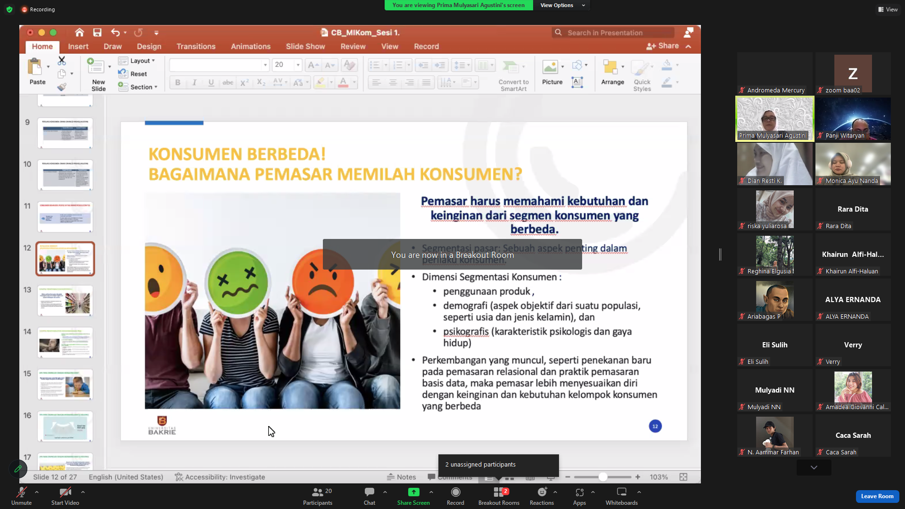The image size is (905, 509).
Task: Toggle Superscript formatting
Action: point(244,82)
